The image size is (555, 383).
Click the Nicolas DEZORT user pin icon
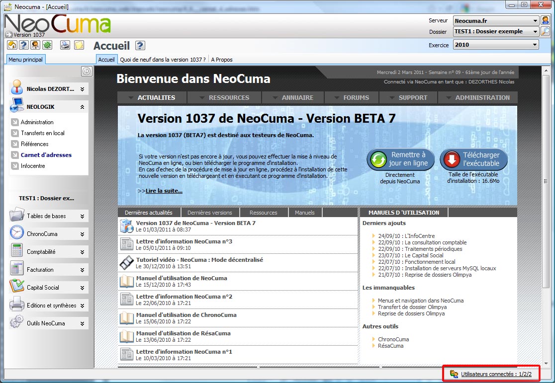point(16,87)
